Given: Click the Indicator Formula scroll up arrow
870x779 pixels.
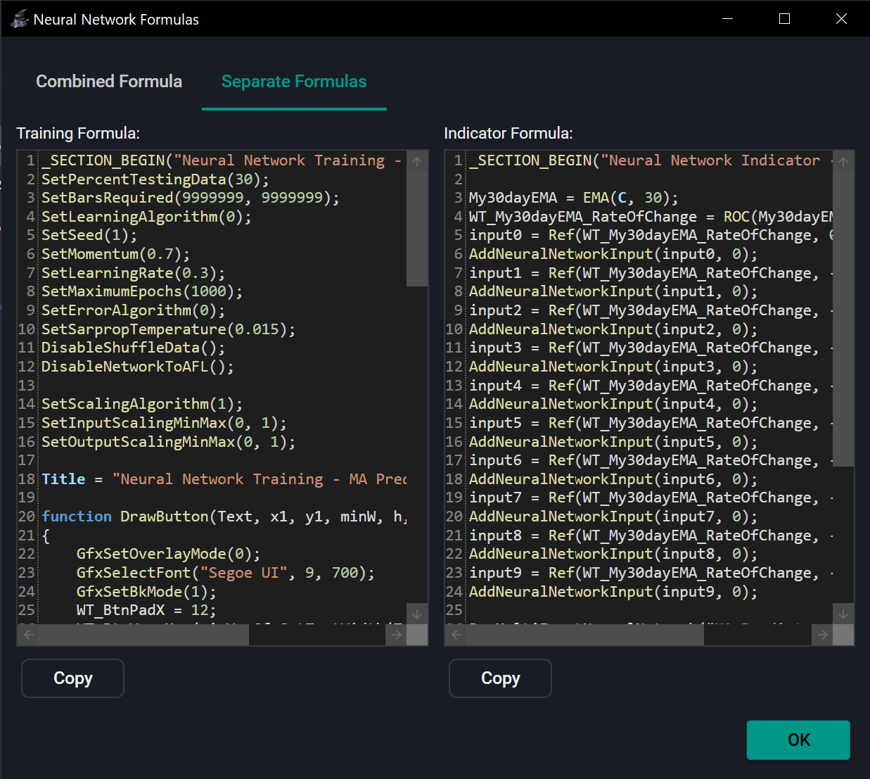Looking at the screenshot, I should (x=843, y=162).
